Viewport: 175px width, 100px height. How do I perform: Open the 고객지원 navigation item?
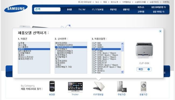[x=141, y=12]
